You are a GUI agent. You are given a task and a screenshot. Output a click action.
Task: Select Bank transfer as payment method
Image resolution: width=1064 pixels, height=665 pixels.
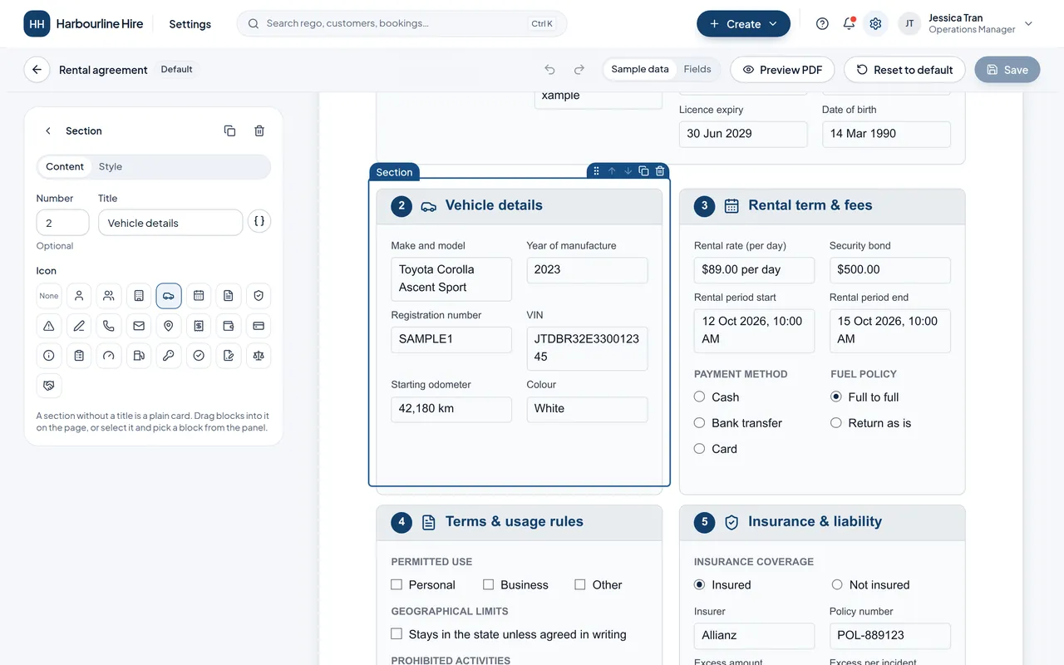pos(738,423)
